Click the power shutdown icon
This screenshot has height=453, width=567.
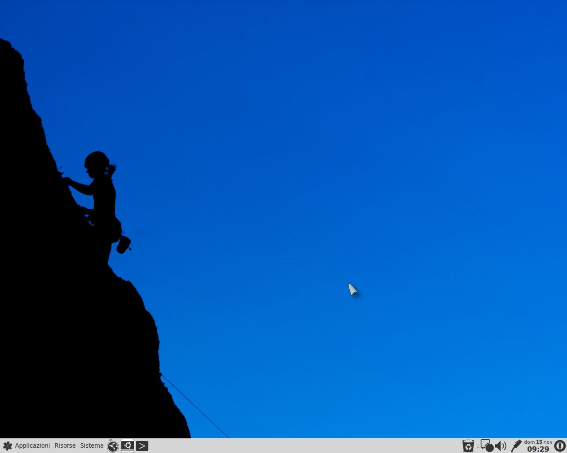click(x=560, y=446)
